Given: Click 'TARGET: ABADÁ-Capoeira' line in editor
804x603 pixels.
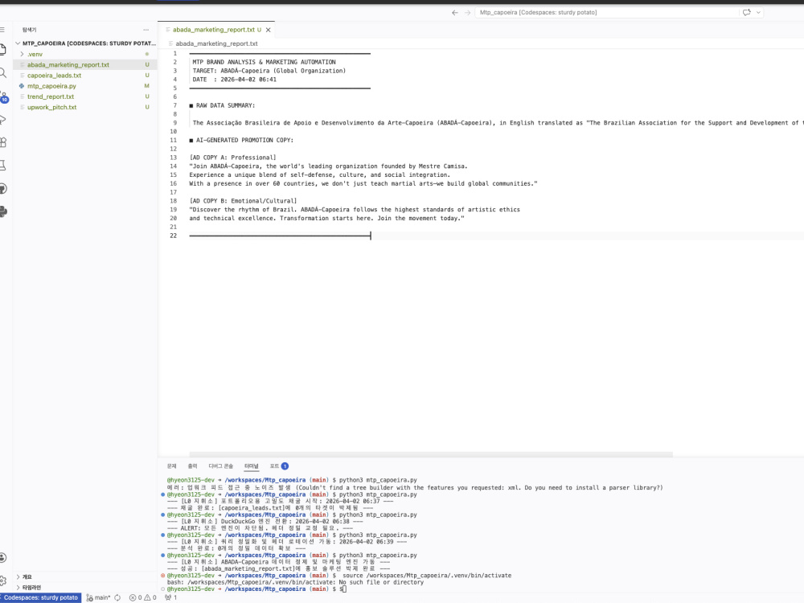Looking at the screenshot, I should click(269, 71).
